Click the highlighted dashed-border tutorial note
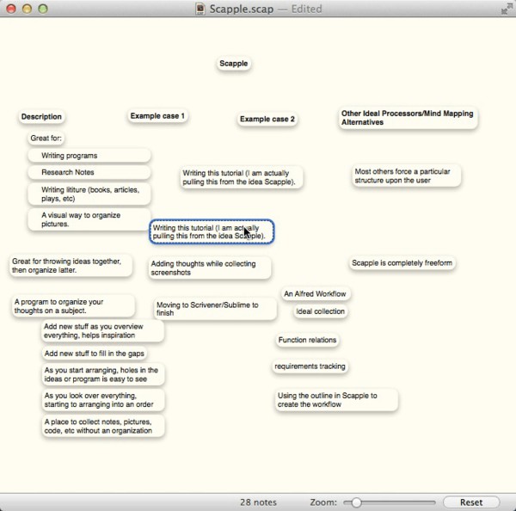Screen dimensions: 516x511 (x=212, y=231)
